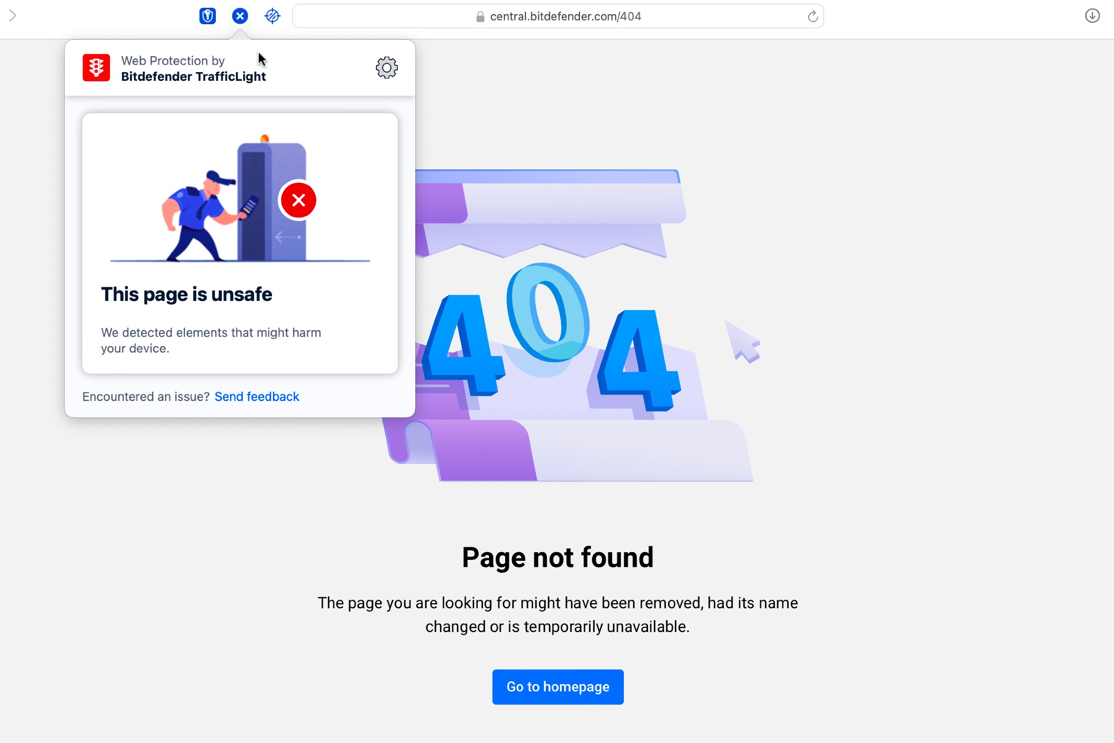This screenshot has width=1114, height=743.
Task: Click the browser forward navigation arrow
Action: (x=12, y=16)
